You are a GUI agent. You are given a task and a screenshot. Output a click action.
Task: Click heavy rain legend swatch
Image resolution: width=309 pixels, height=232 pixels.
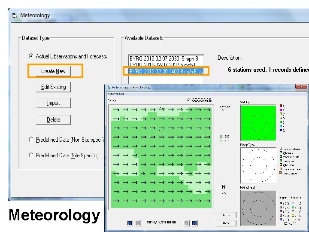[281, 161]
